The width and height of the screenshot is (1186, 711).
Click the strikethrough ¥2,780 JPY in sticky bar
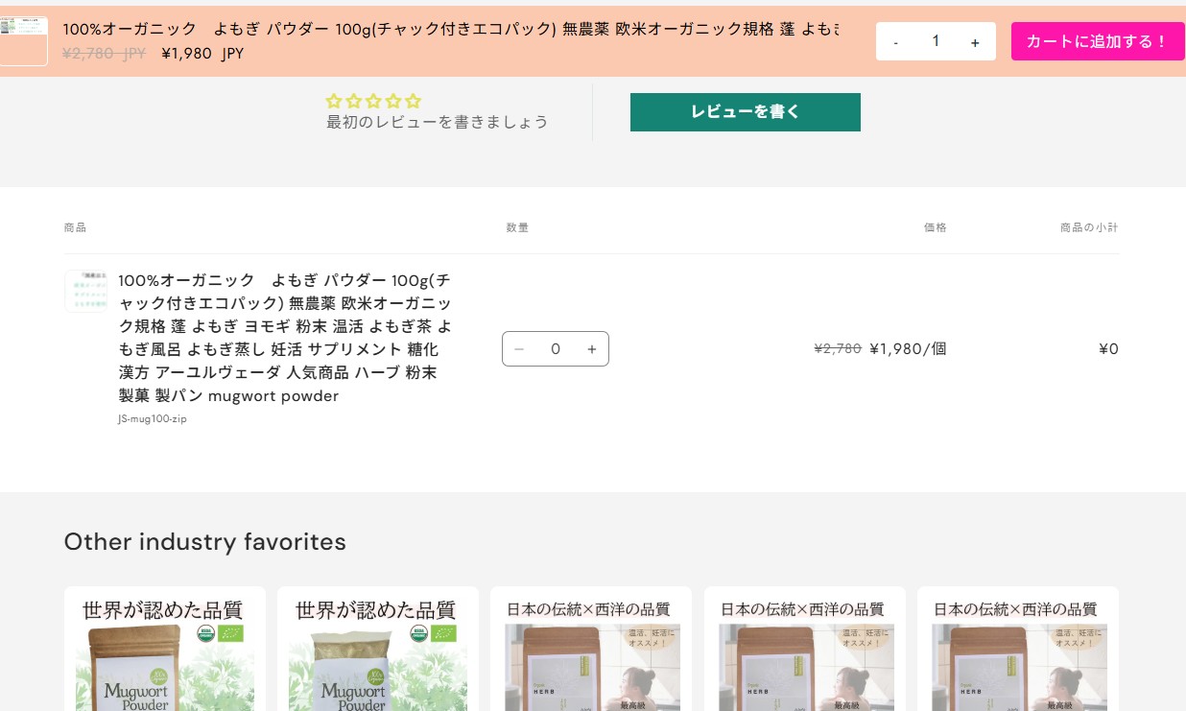point(104,54)
